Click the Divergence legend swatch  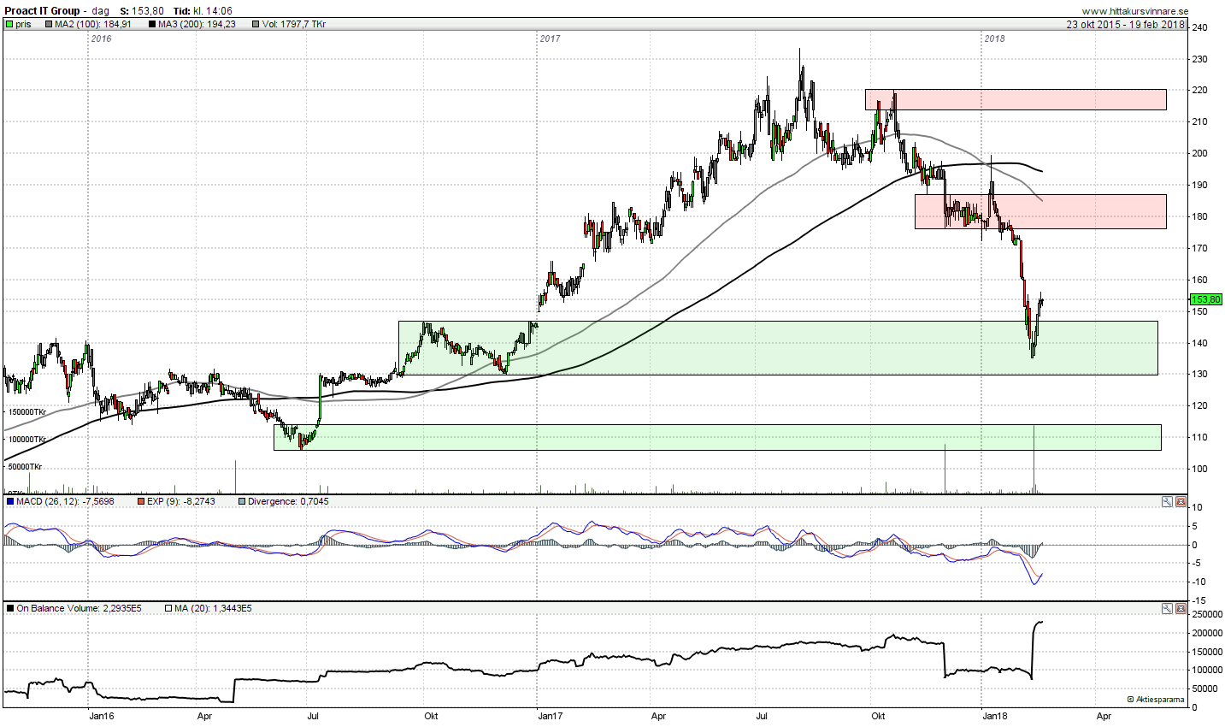coord(242,502)
